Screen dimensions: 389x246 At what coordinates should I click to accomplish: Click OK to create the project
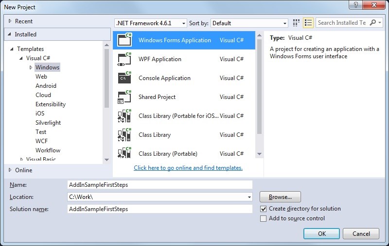click(321, 233)
